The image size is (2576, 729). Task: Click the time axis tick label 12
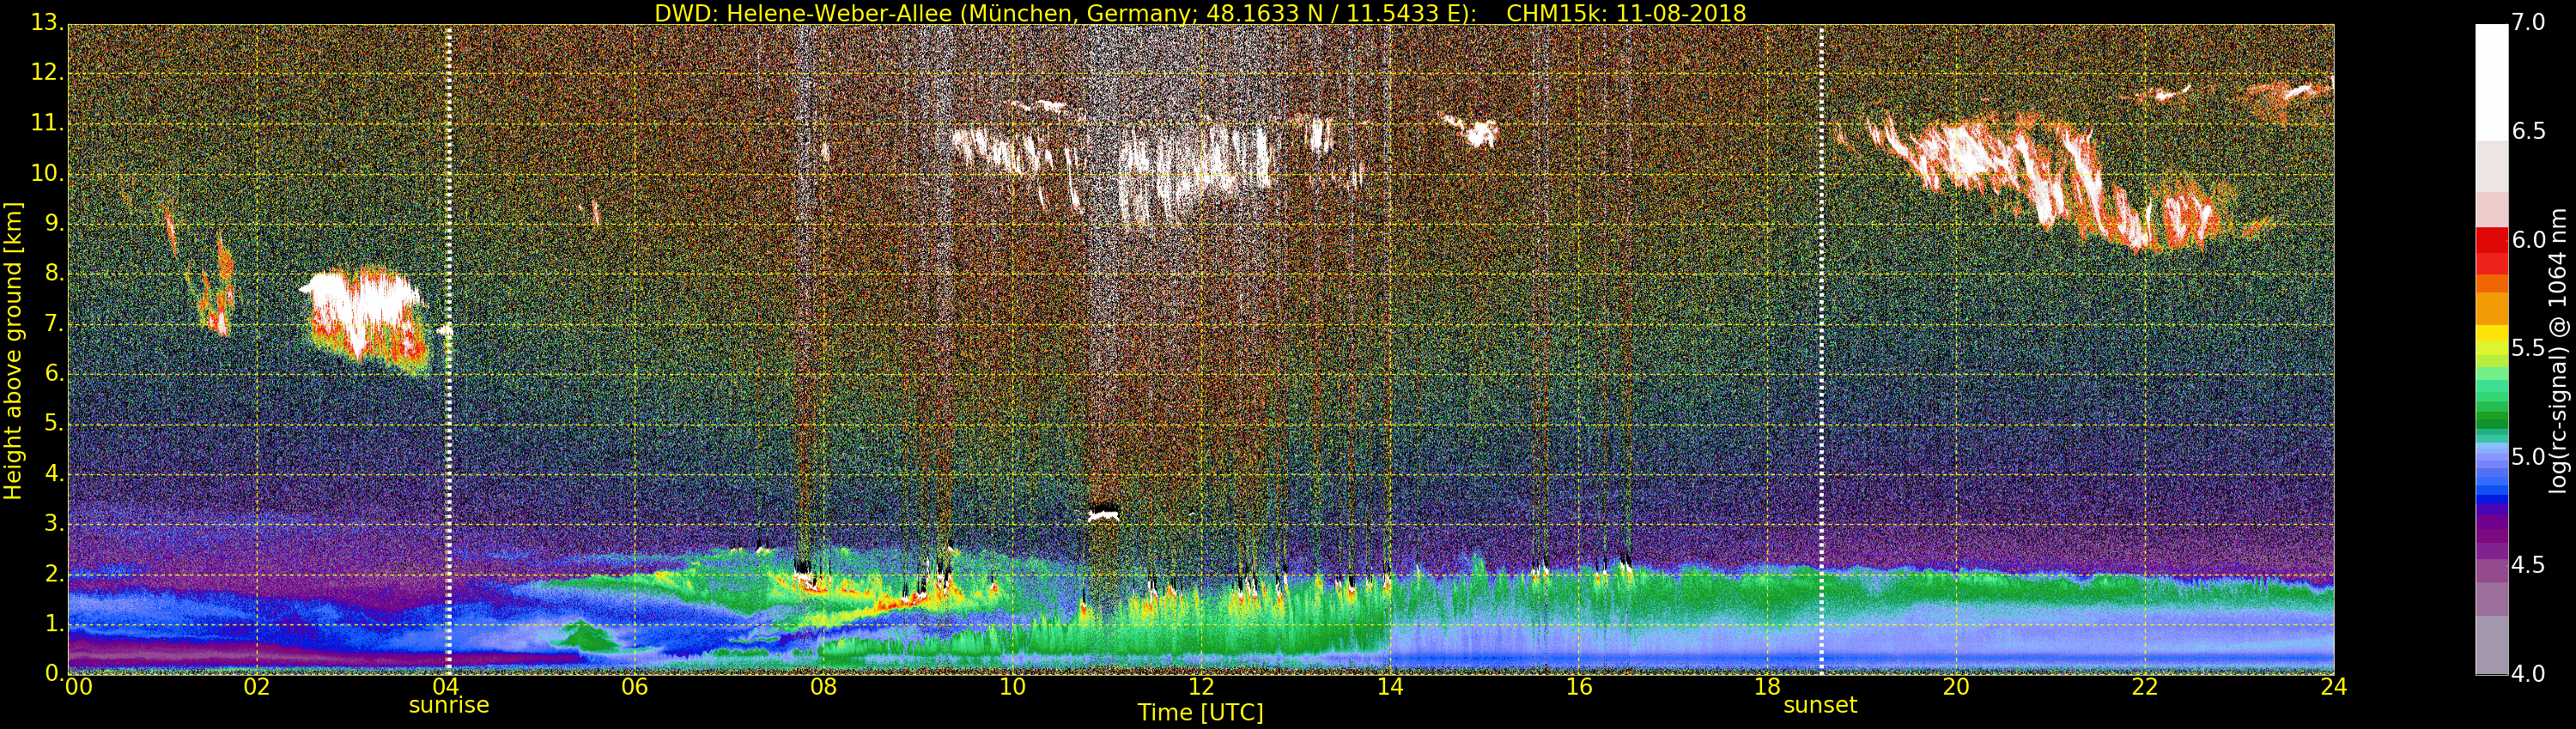coord(1202,687)
